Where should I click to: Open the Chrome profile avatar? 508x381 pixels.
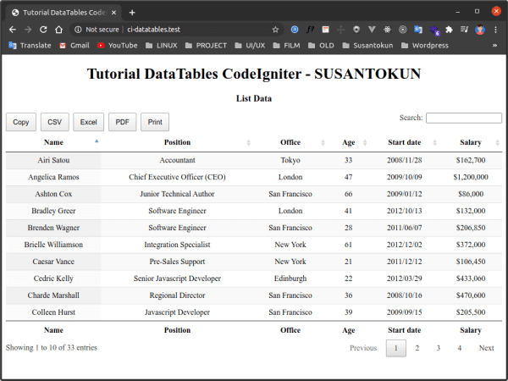[x=480, y=30]
